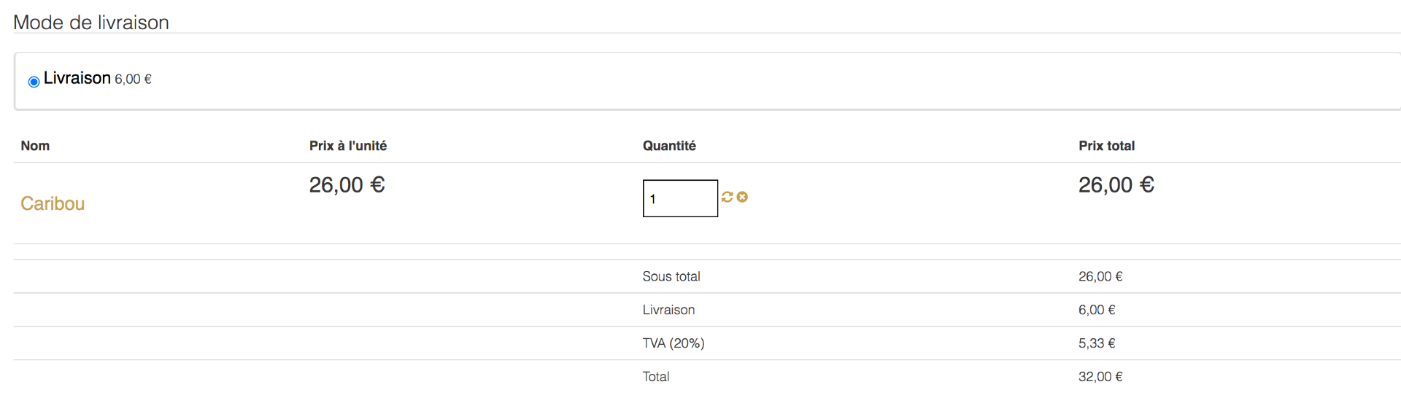Image resolution: width=1401 pixels, height=414 pixels.
Task: Click the Caribou unit price 26,00 €
Action: tap(347, 185)
